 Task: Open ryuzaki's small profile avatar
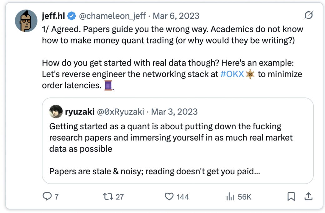(x=56, y=111)
